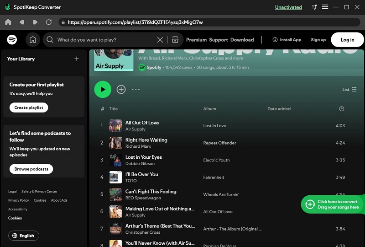The height and width of the screenshot is (247, 365).
Task: Click the Unactivated link
Action: 288,7
